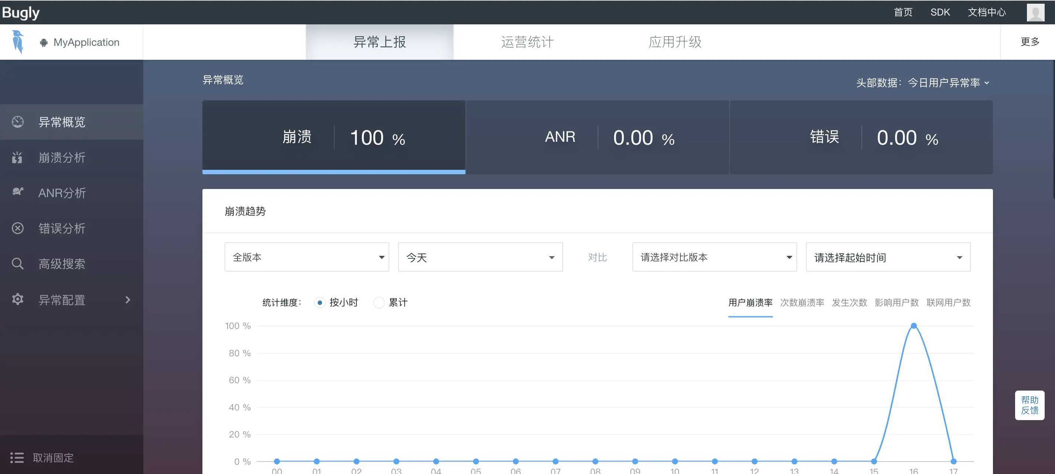Image resolution: width=1055 pixels, height=474 pixels.
Task: Open the 文档中心 link
Action: [986, 12]
